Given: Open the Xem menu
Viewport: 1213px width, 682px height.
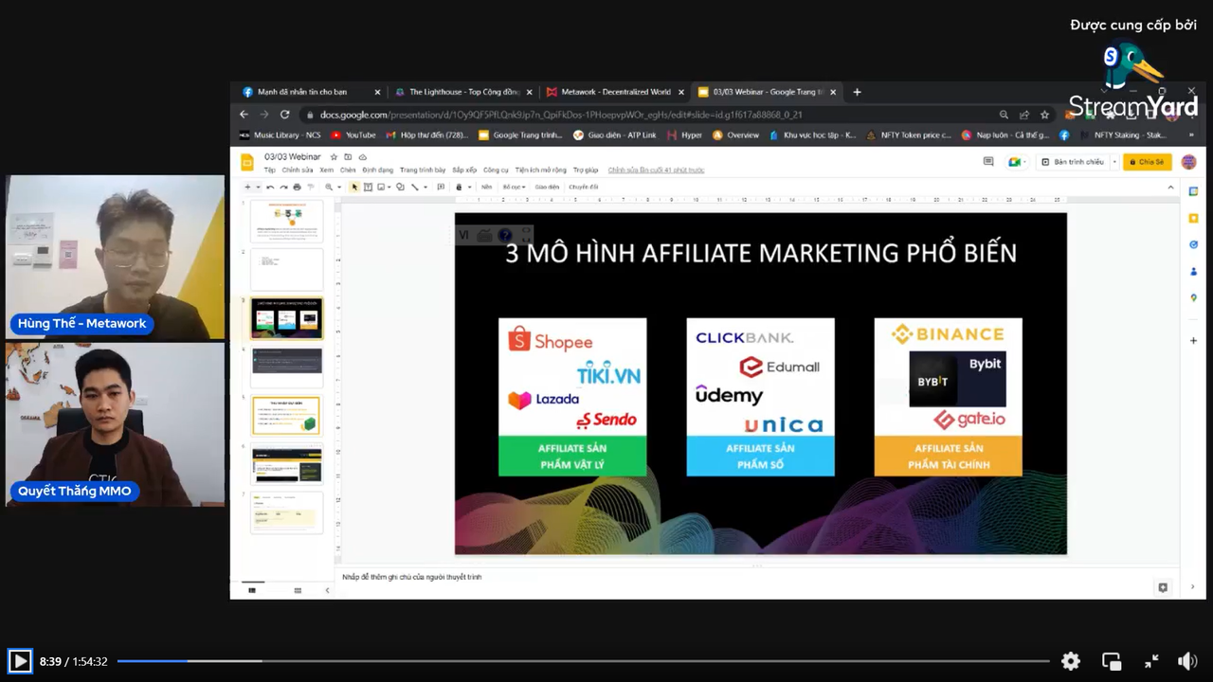Looking at the screenshot, I should [326, 170].
